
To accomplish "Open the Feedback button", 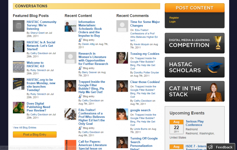I will [221, 147].
